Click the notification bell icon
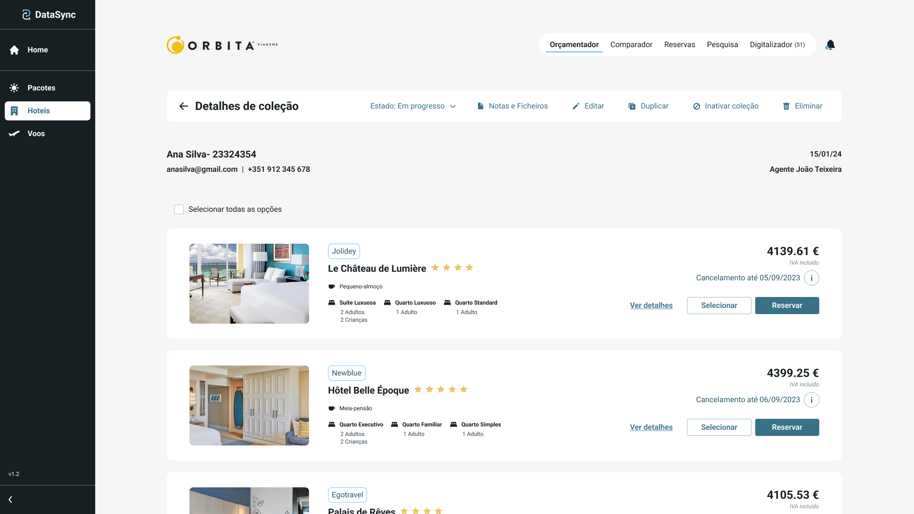This screenshot has width=914, height=514. (x=830, y=45)
